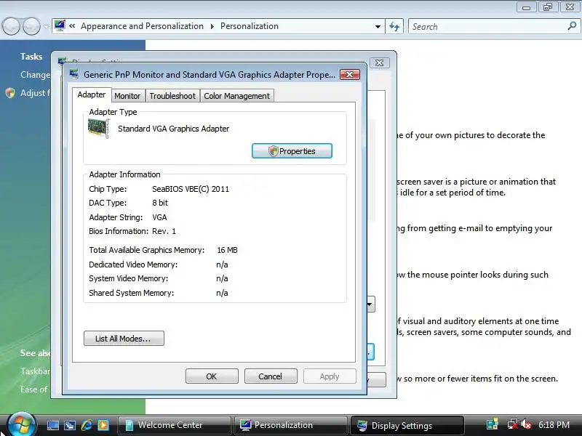Click the Rev. 1 Bios Information value
This screenshot has height=436, width=582.
[164, 231]
